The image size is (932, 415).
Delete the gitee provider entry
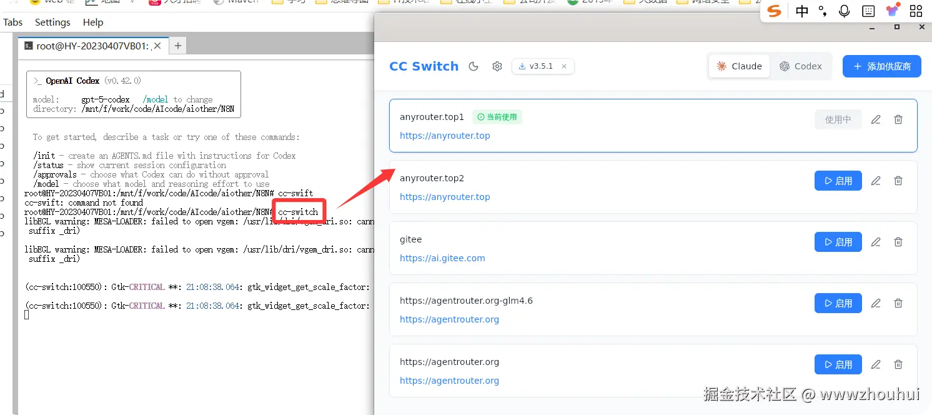tap(898, 242)
